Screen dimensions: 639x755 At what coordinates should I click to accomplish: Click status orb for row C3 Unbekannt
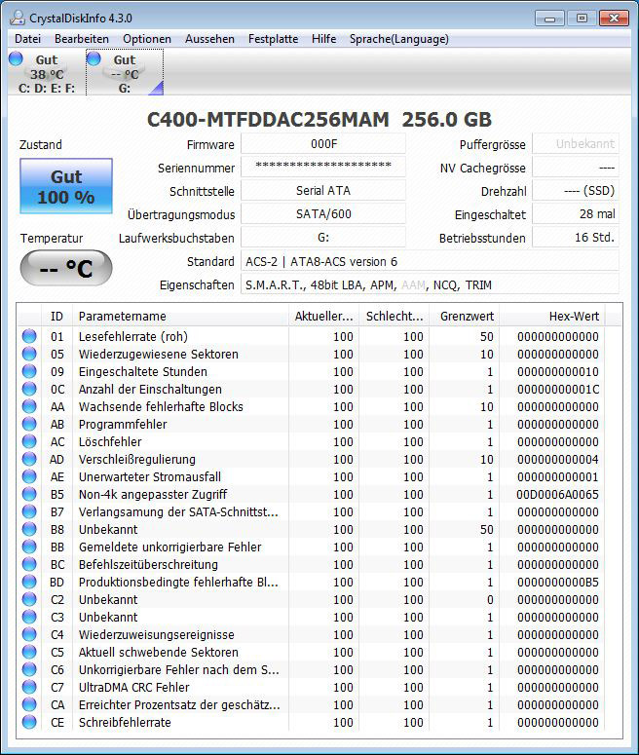(29, 617)
